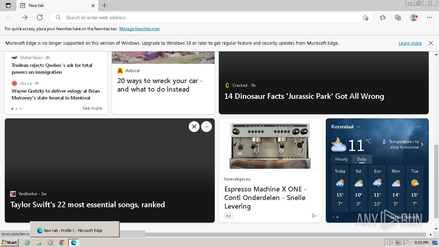Open Wayne Gretzky eulogy article
This screenshot has width=439, height=247.
pos(56,94)
